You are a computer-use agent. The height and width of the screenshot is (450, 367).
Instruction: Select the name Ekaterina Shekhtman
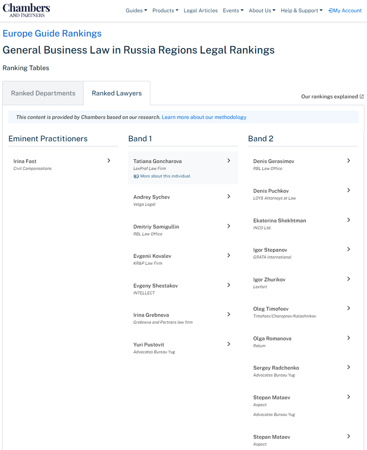pos(279,221)
